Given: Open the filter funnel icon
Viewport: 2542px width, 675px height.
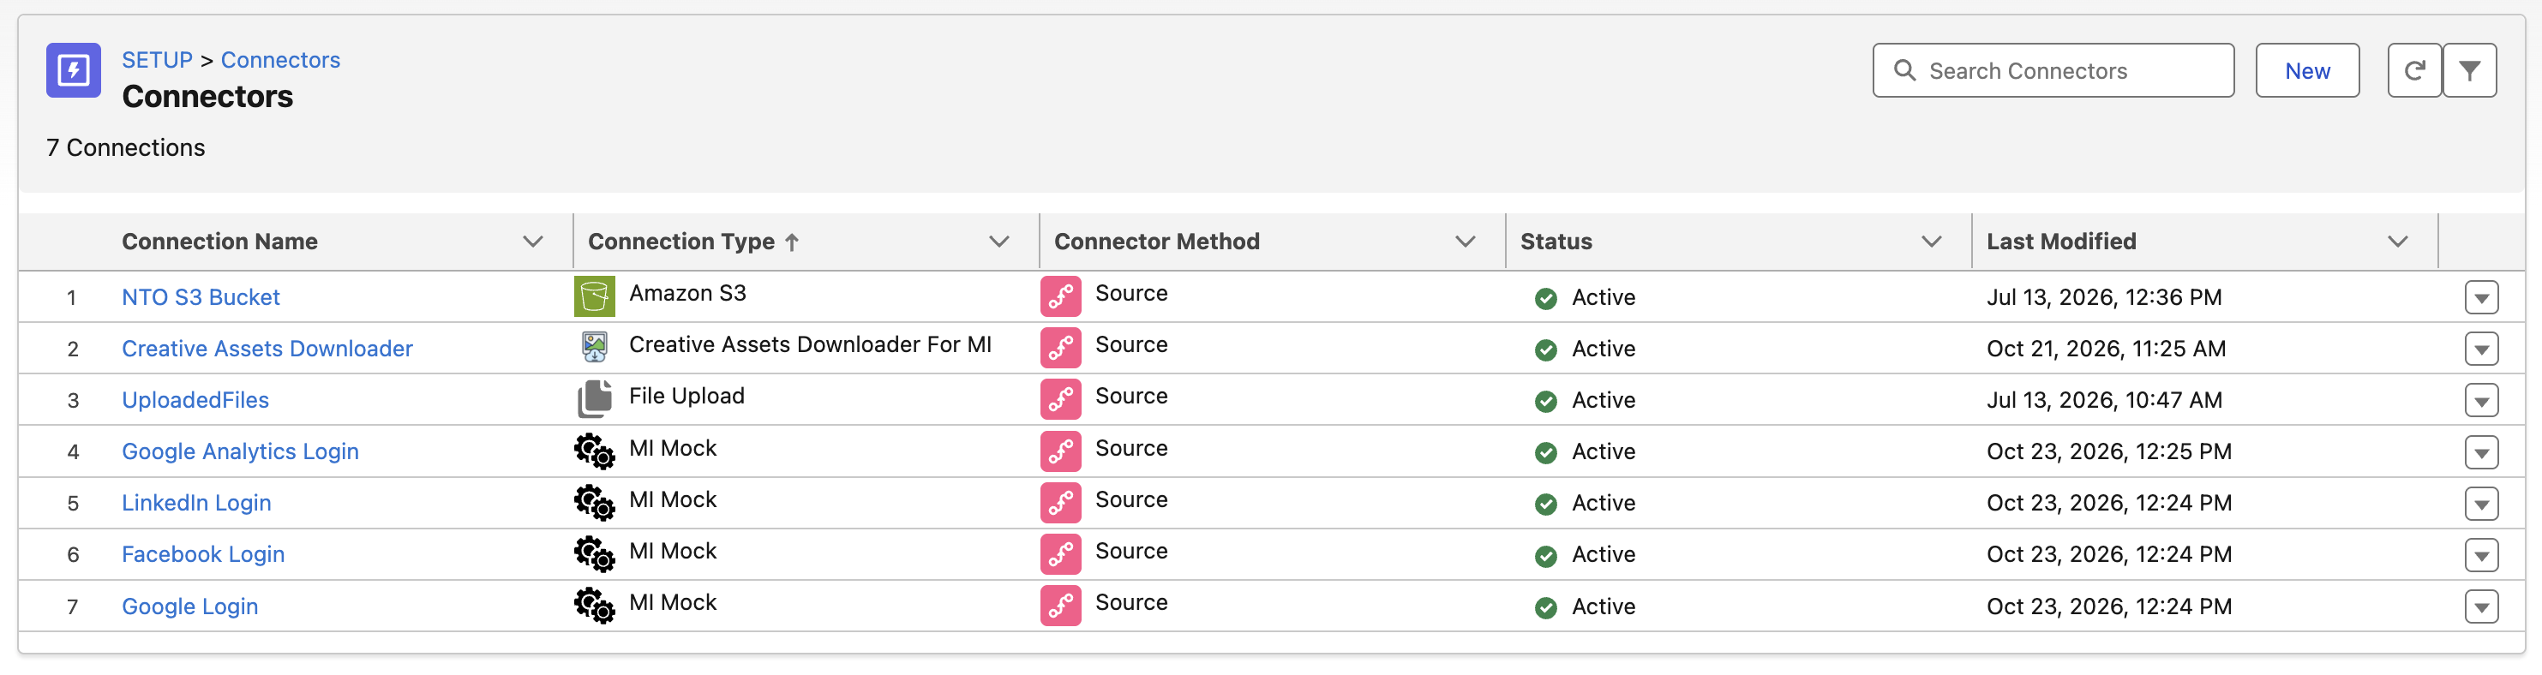Looking at the screenshot, I should (x=2469, y=70).
